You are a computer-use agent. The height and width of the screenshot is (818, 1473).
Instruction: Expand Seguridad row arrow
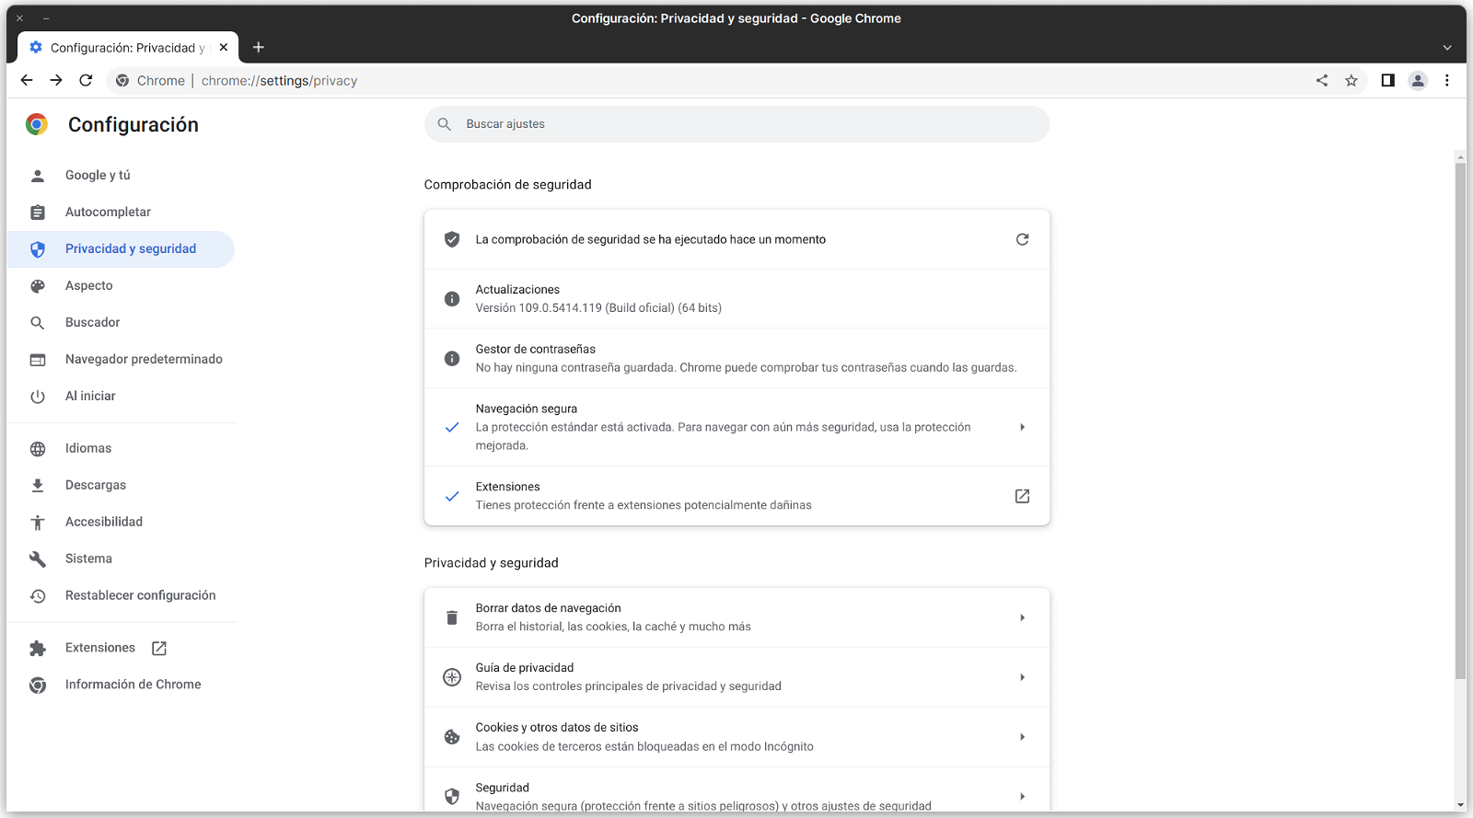coord(1022,796)
